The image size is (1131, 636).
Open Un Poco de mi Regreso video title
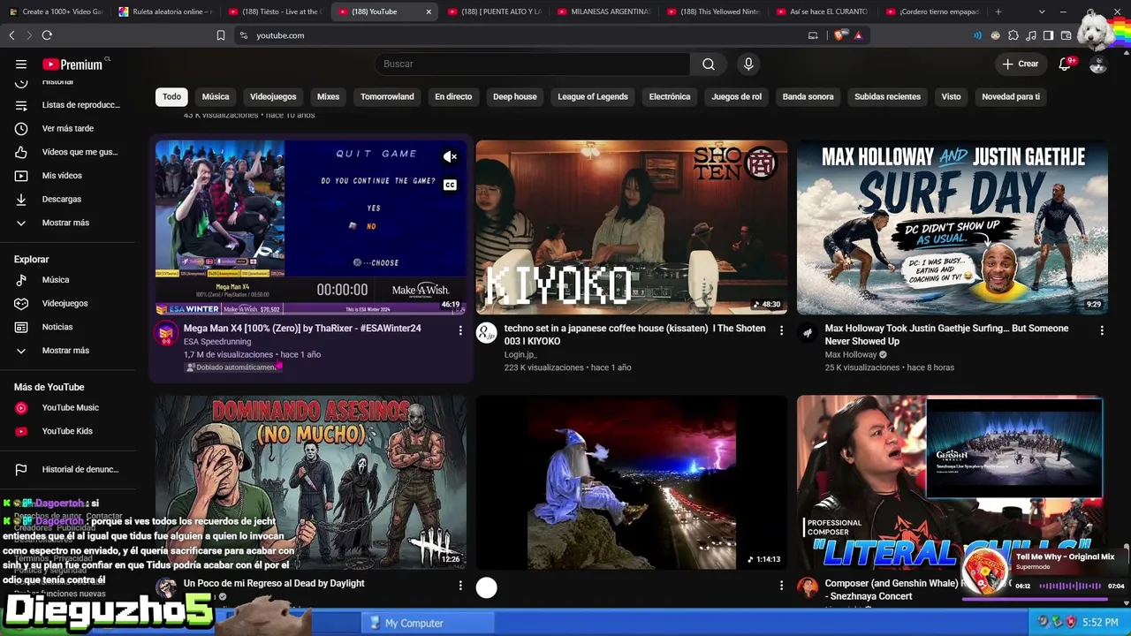[x=274, y=583]
